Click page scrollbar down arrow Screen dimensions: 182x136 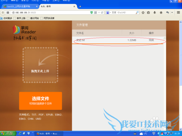(x=181, y=129)
